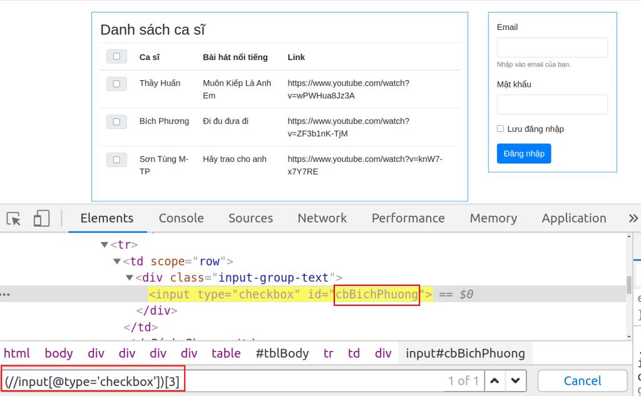The image size is (641, 396).
Task: Switch to the Memory tab
Action: click(x=493, y=218)
